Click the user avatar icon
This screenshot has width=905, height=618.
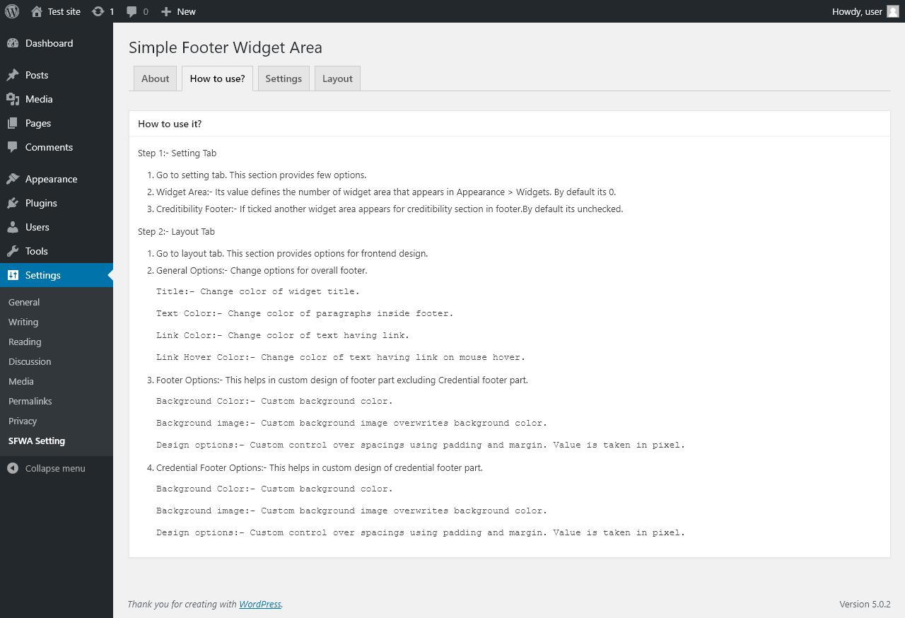point(893,11)
